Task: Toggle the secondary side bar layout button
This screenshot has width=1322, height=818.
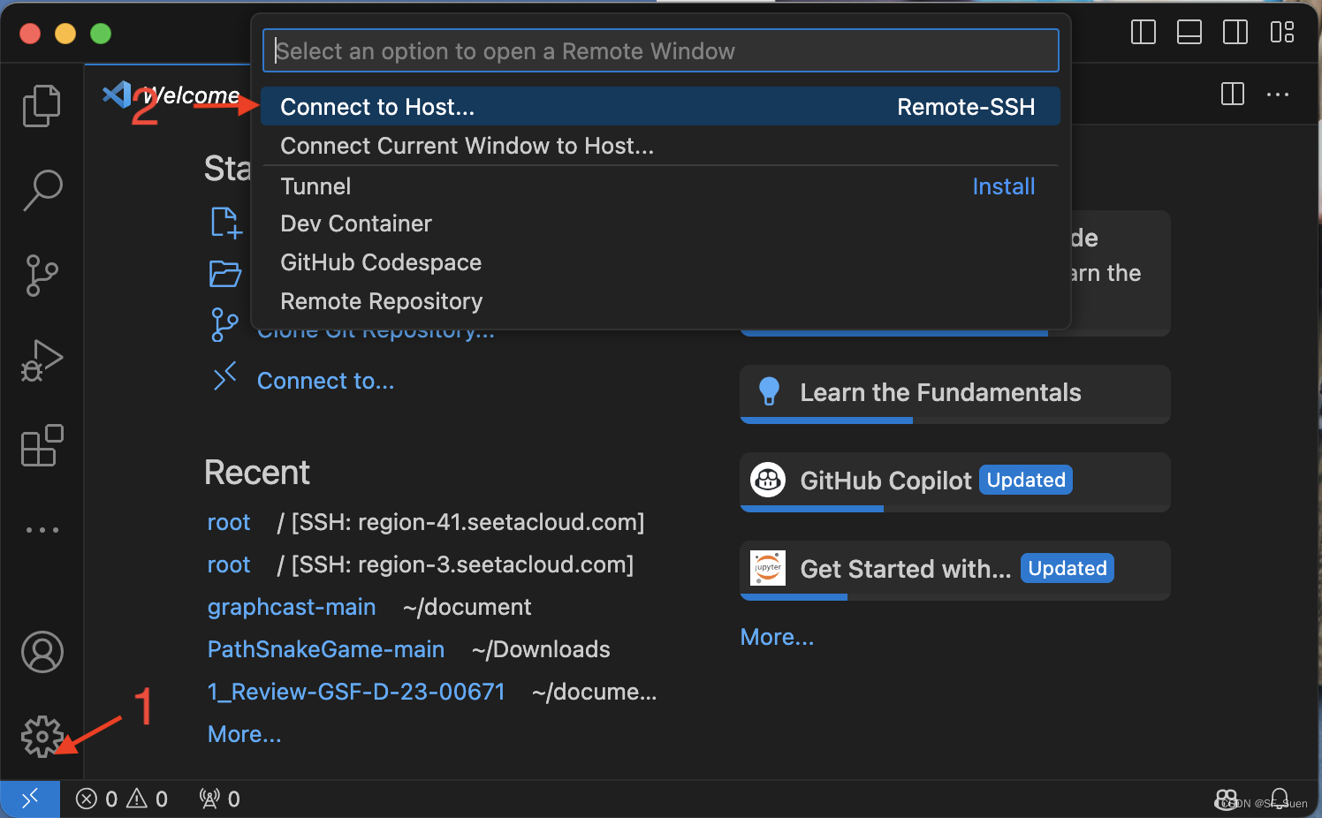Action: point(1235,33)
